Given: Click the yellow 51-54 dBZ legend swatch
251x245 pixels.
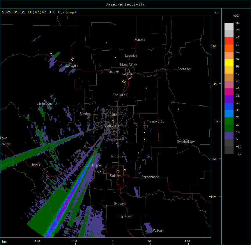Looking at the screenshot, I should click(x=229, y=63).
